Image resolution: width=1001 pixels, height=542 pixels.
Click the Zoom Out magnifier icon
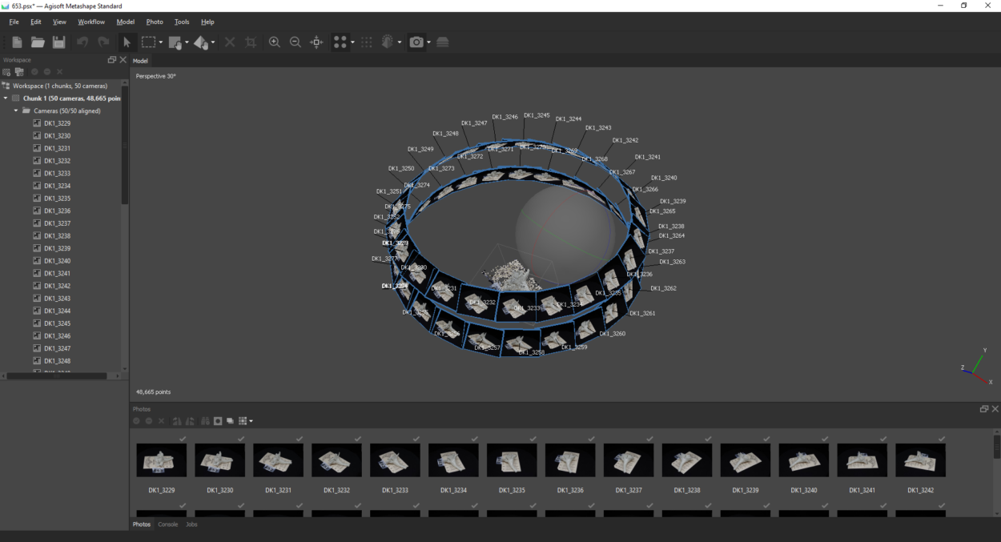tap(295, 42)
